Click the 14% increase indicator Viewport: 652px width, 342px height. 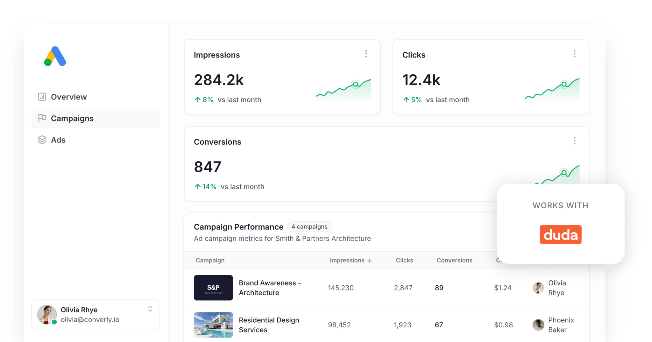click(x=205, y=187)
